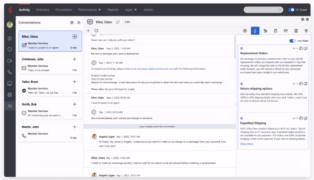Screen dimensions: 314x180
Task: Open the canned responses panel icon
Action: point(286,31)
